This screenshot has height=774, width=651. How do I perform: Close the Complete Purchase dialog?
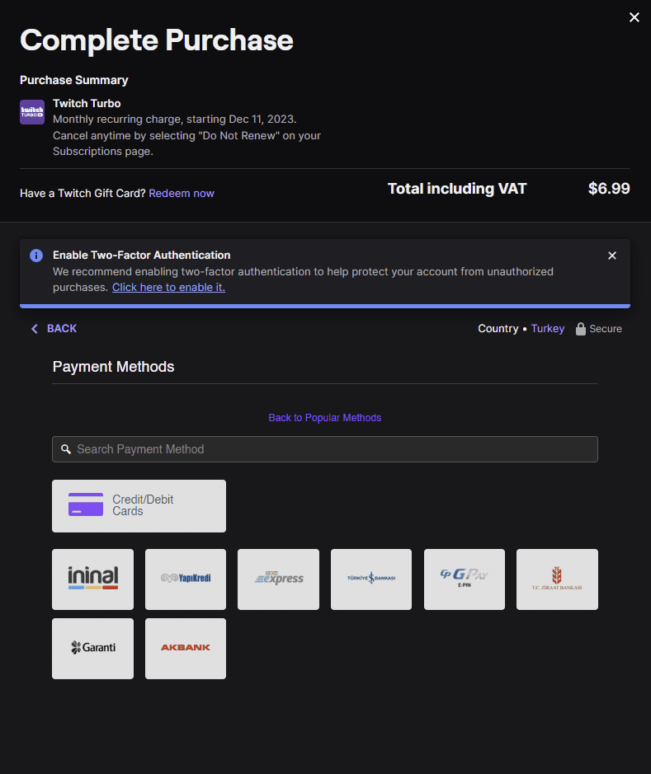click(634, 17)
